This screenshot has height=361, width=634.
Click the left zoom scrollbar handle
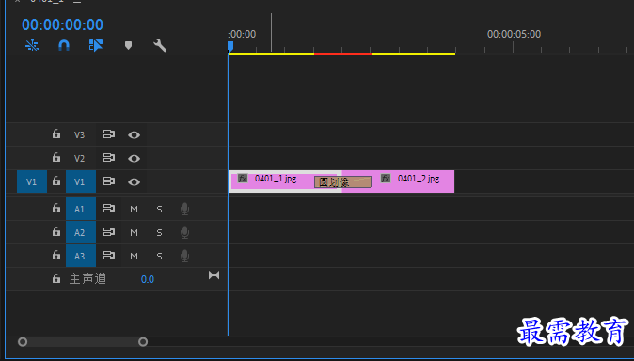(x=23, y=342)
